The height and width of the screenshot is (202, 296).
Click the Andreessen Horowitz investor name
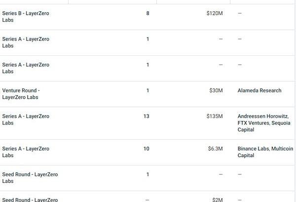click(x=263, y=116)
